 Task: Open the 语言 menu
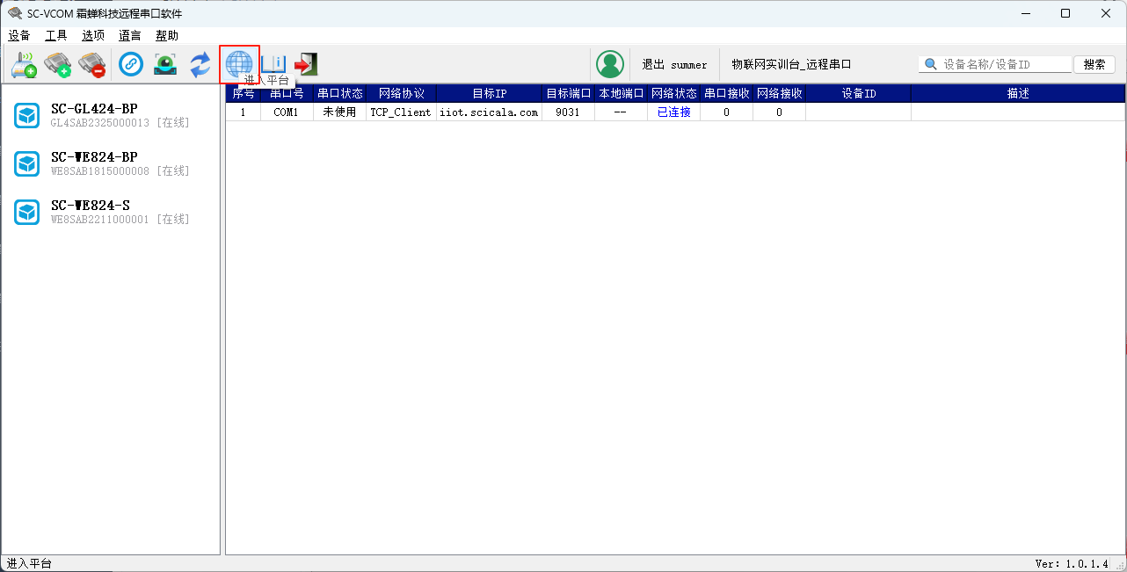[130, 36]
